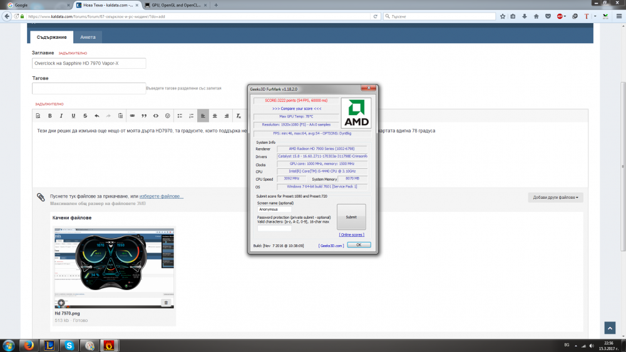626x352 pixels.
Task: Open the Hd 7970.png thumbnail
Action: coord(114,268)
